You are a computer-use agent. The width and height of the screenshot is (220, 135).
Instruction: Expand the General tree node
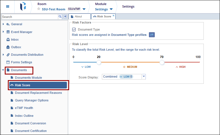tap(3, 24)
